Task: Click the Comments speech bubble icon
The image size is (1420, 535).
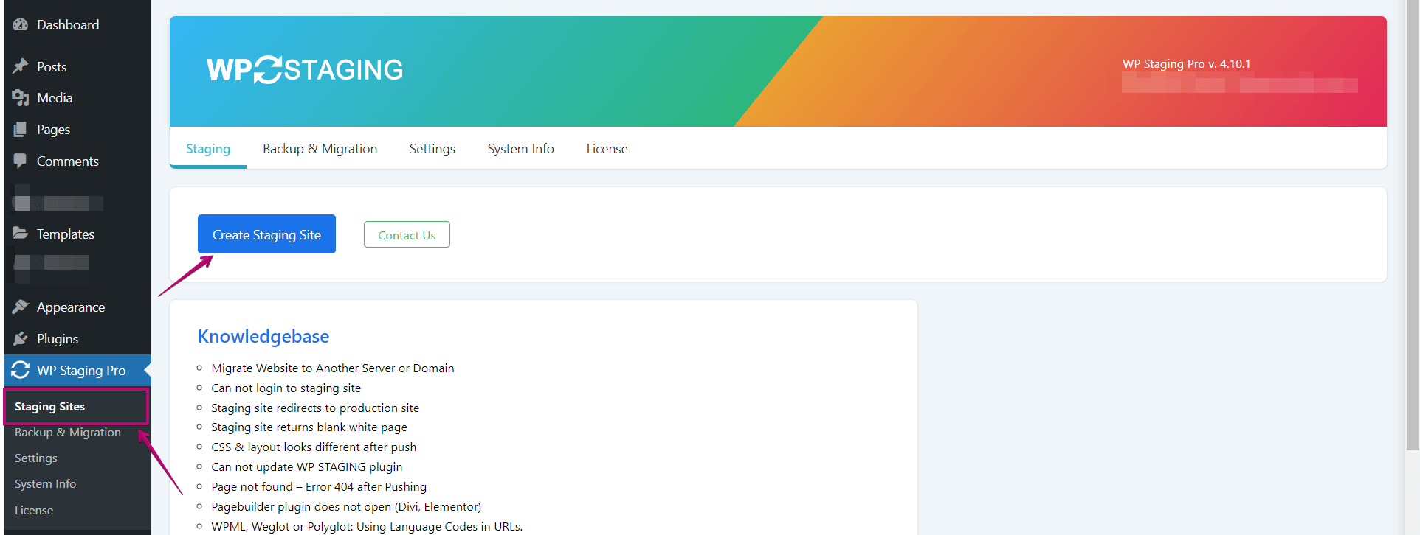Action: pos(20,161)
